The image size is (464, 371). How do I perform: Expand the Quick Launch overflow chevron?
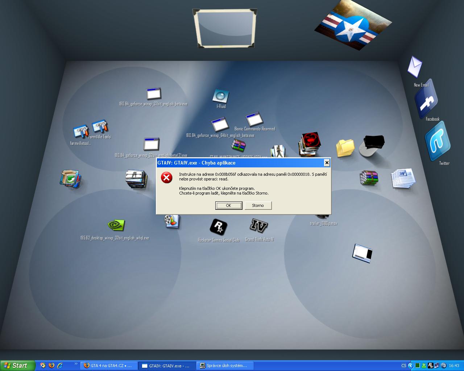[76, 364]
